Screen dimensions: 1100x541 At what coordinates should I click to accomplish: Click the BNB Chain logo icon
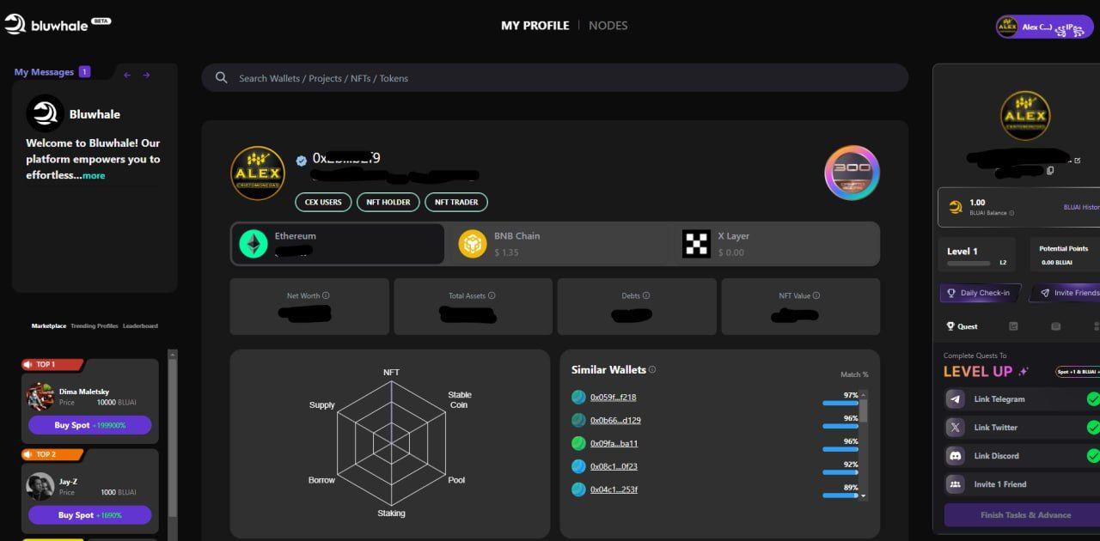pyautogui.click(x=473, y=244)
